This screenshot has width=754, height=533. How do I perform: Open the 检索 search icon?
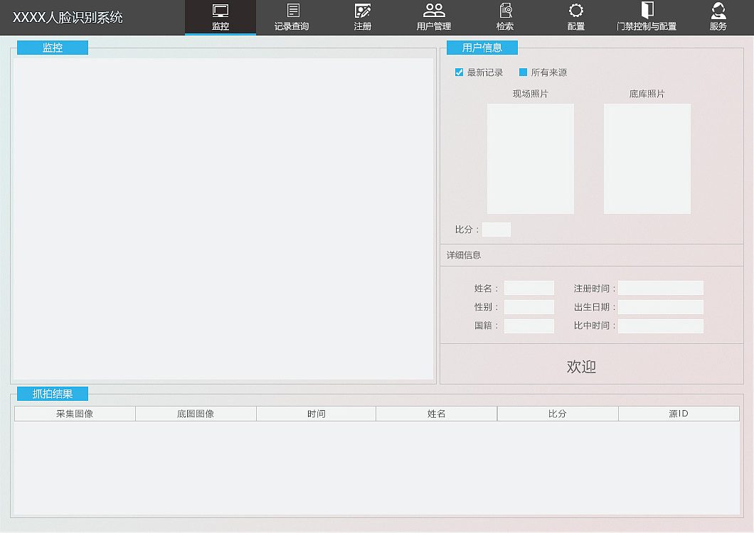pyautogui.click(x=505, y=10)
